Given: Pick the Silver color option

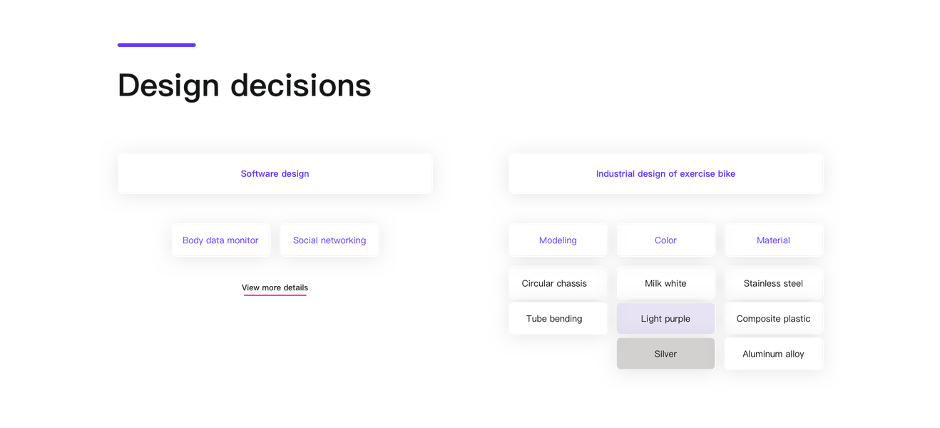Looking at the screenshot, I should [x=665, y=354].
